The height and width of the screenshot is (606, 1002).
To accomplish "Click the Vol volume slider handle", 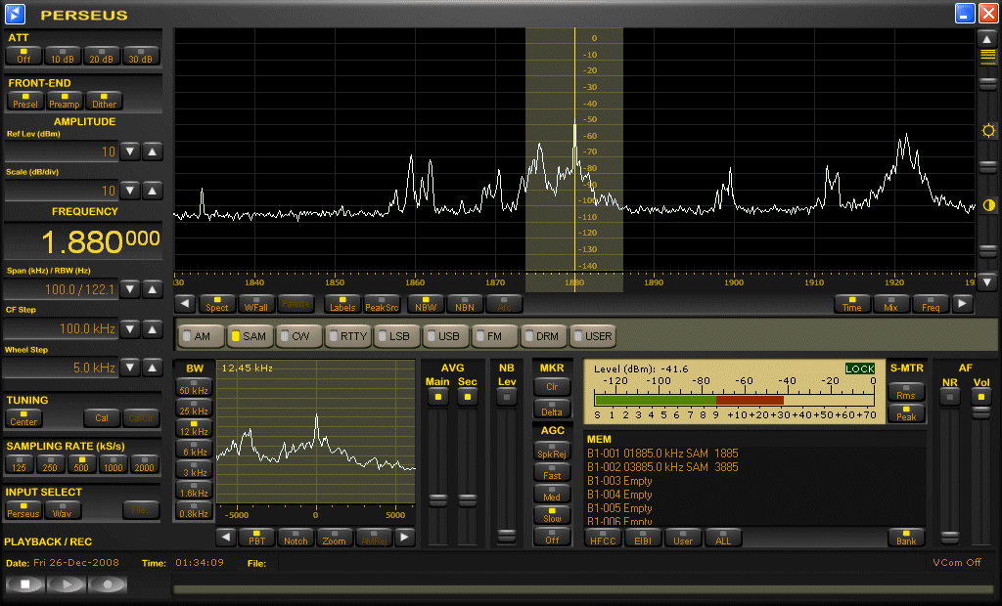I will 980,413.
